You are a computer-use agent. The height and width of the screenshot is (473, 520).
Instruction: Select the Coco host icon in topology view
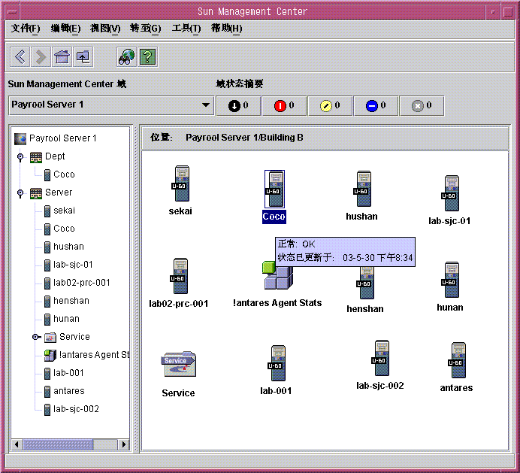274,190
